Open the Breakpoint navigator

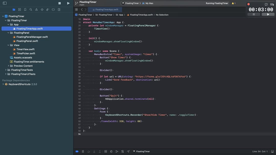point(53,9)
